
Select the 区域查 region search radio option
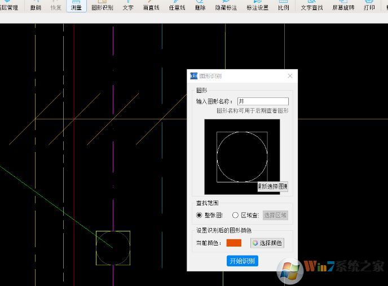pos(235,215)
